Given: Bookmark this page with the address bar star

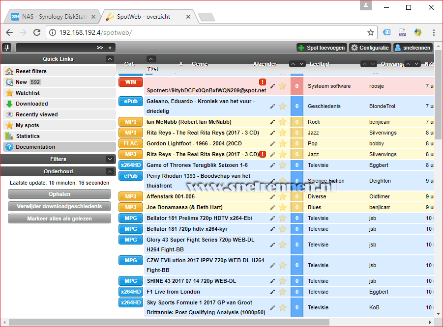Looking at the screenshot, I should pos(371,33).
